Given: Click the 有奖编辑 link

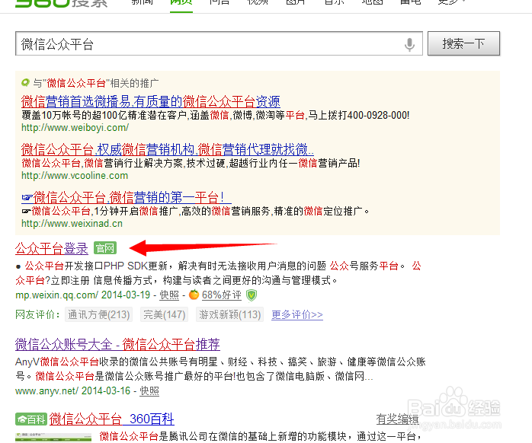Looking at the screenshot, I should [x=397, y=419].
